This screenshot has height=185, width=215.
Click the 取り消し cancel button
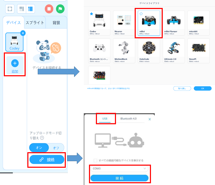(182, 88)
